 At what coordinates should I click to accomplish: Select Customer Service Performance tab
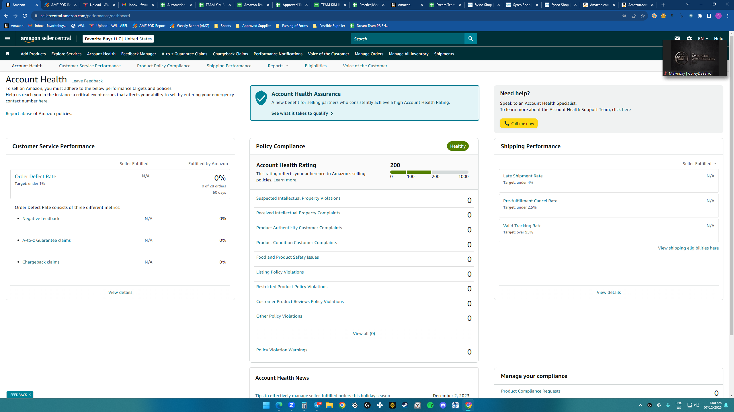pos(90,66)
